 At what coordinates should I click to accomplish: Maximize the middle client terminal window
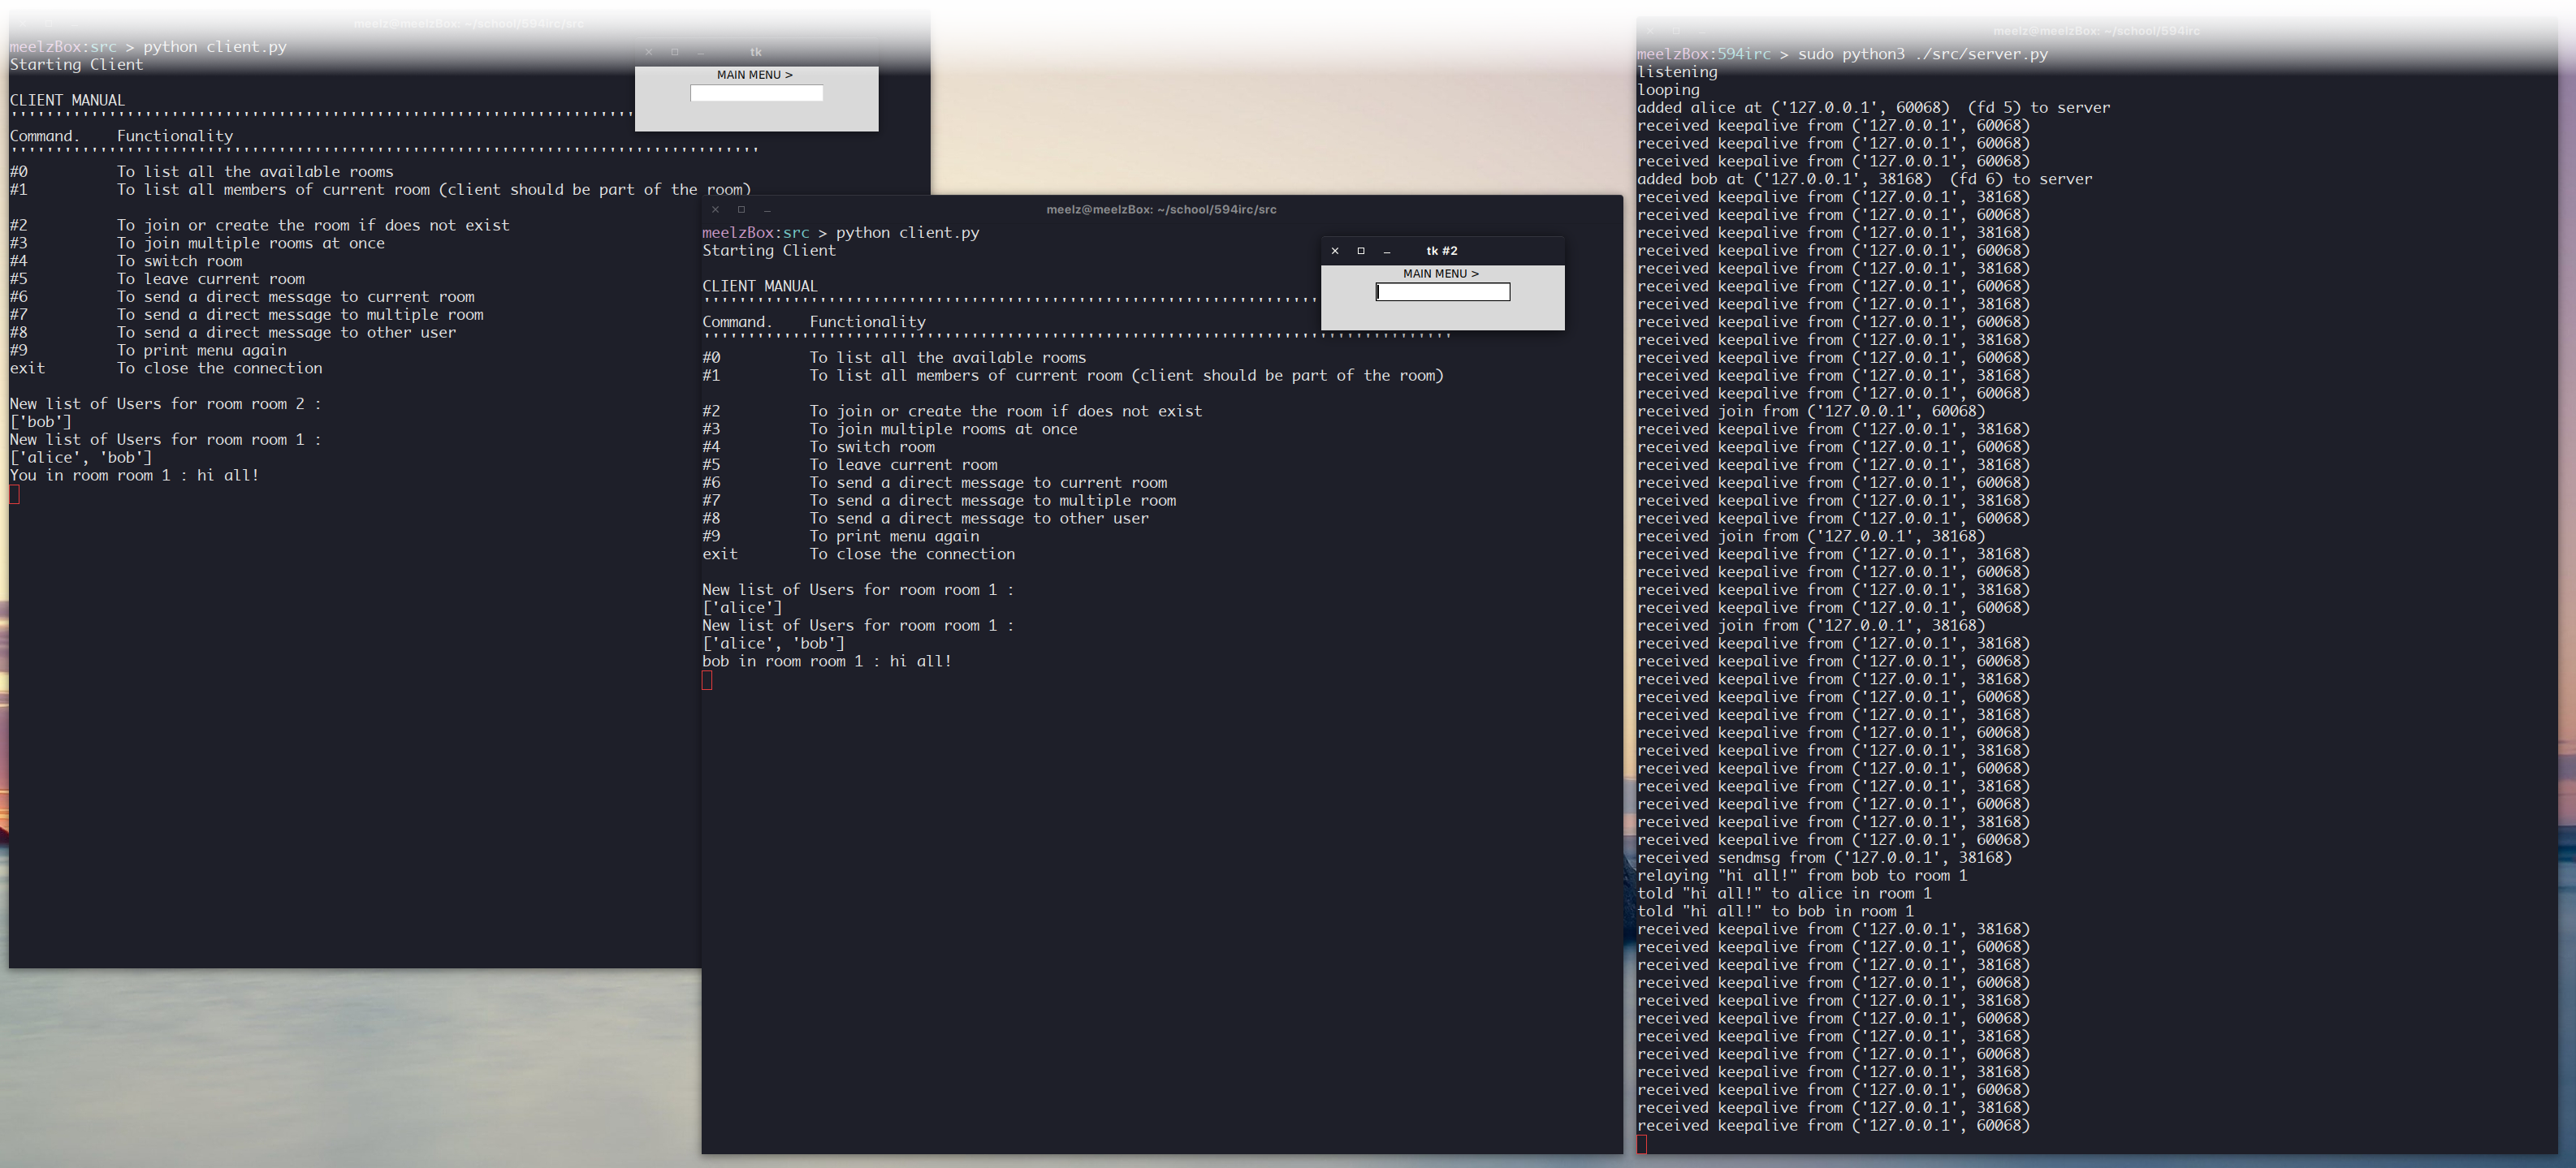[x=741, y=210]
